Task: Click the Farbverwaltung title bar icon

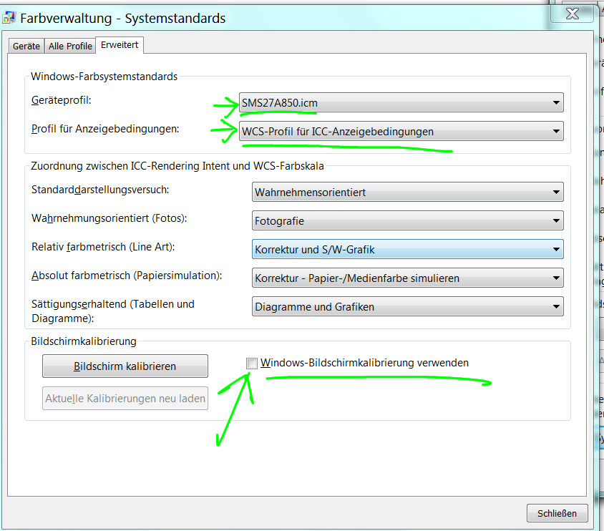Action: pyautogui.click(x=9, y=18)
